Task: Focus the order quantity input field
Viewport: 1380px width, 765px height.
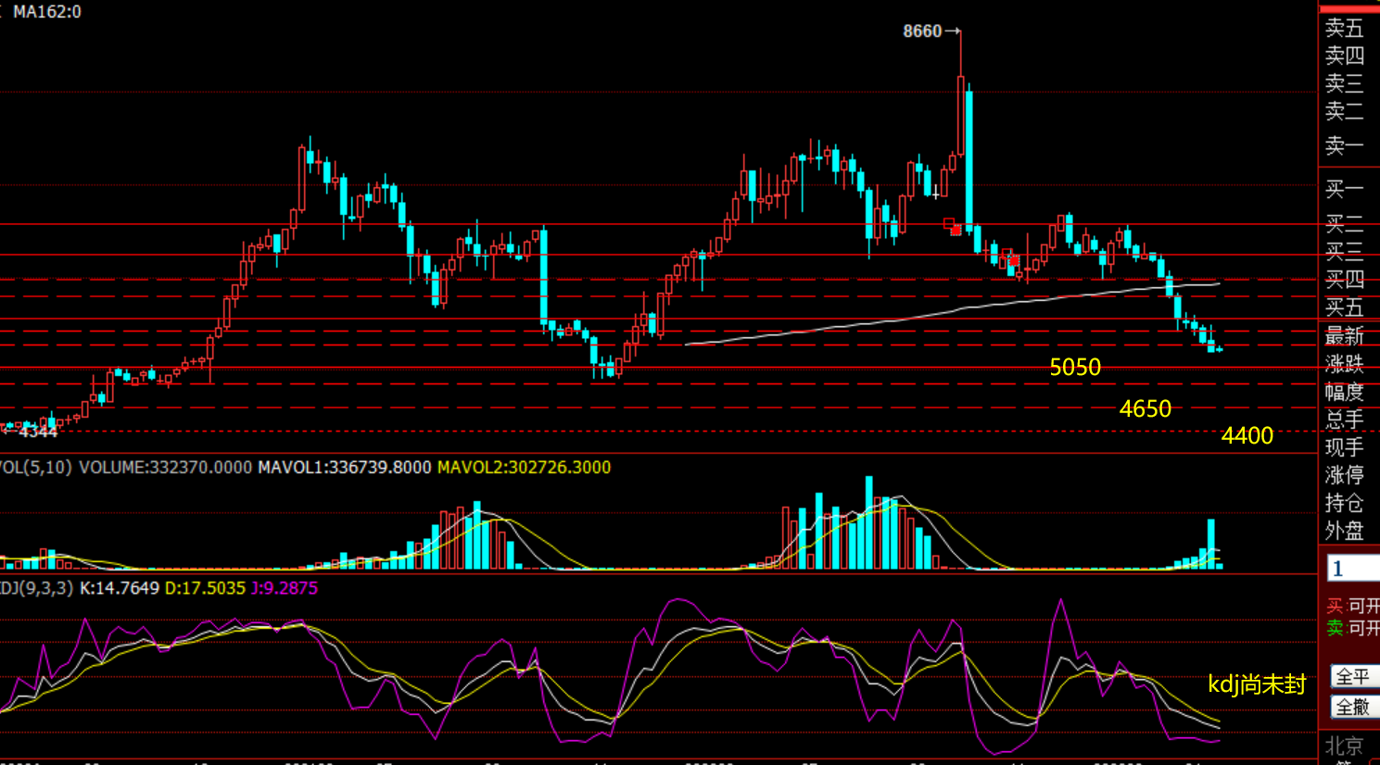Action: [x=1353, y=569]
